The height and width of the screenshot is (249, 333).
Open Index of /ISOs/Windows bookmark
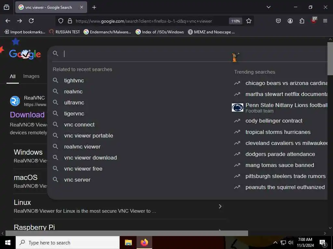(160, 32)
